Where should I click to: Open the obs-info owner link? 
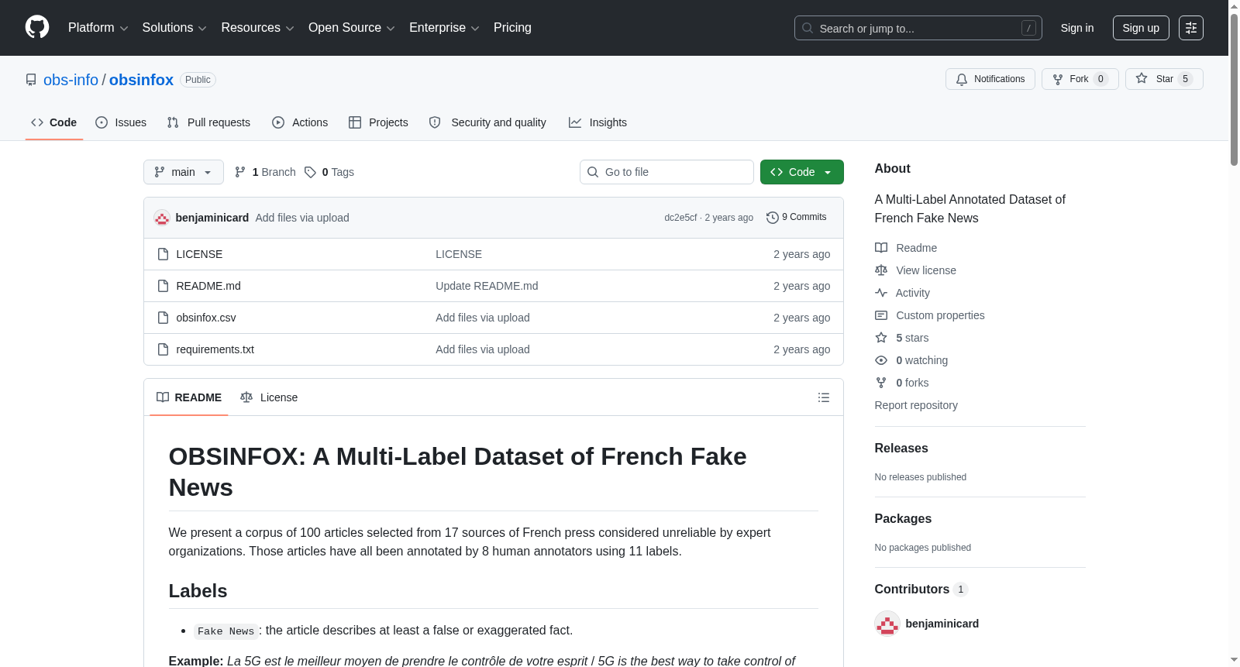click(71, 80)
